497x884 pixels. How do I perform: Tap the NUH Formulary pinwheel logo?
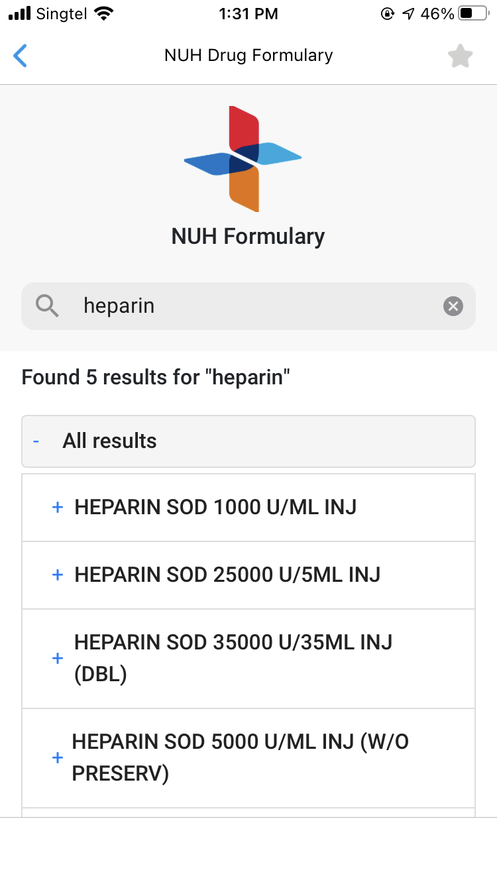pos(243,158)
